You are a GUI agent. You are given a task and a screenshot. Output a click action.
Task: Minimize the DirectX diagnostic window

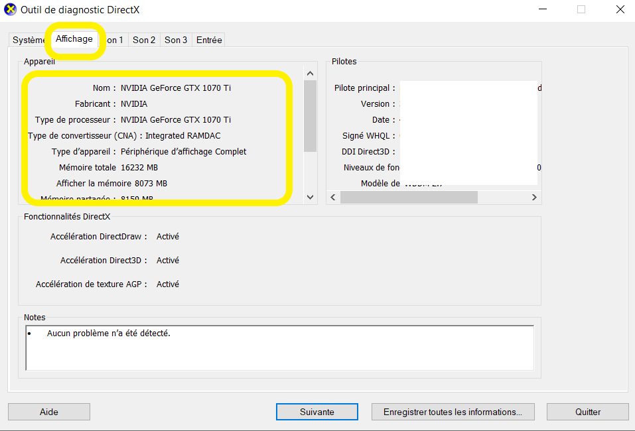542,10
